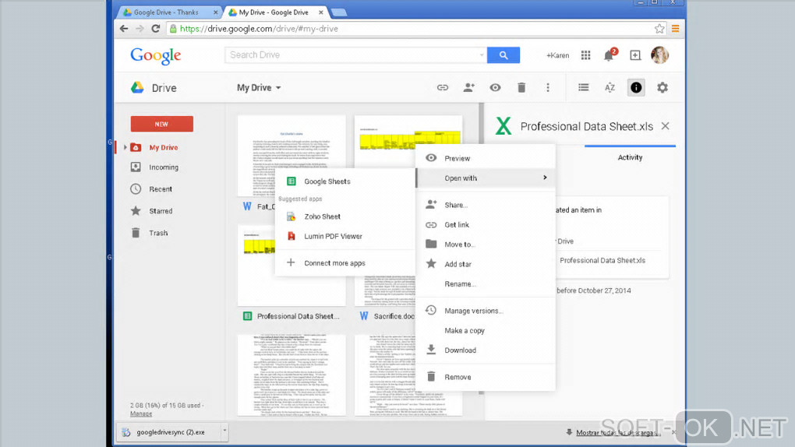Open the Starred sidebar section

[161, 211]
